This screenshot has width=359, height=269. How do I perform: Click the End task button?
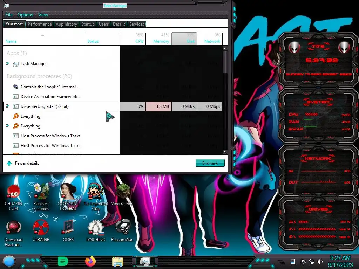210,163
